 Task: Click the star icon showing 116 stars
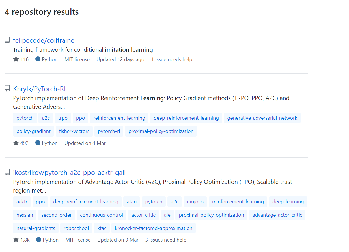pos(16,59)
